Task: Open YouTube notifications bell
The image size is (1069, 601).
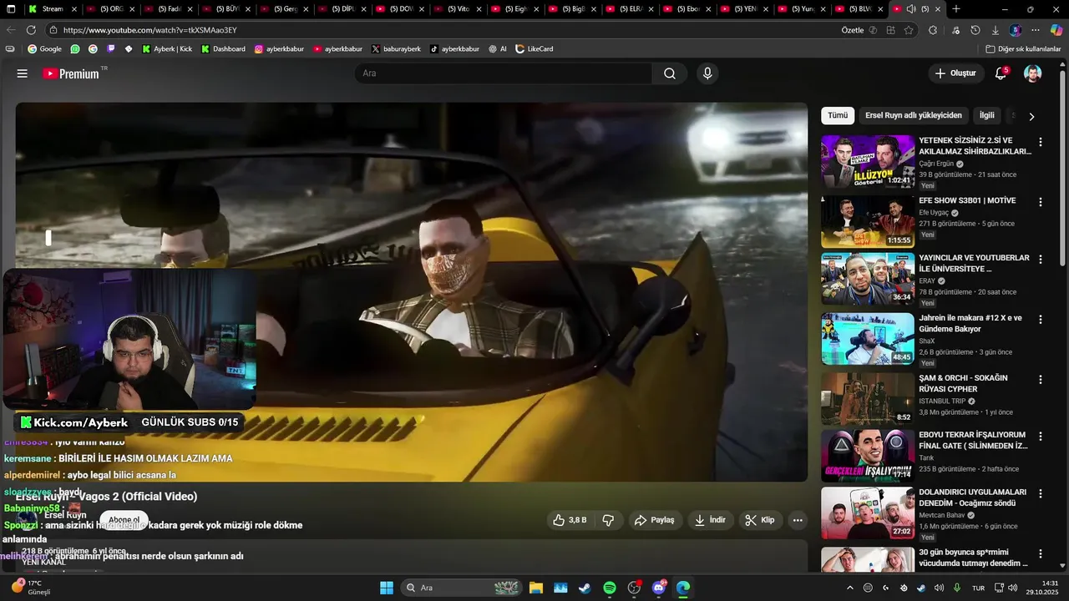Action: (x=1001, y=73)
